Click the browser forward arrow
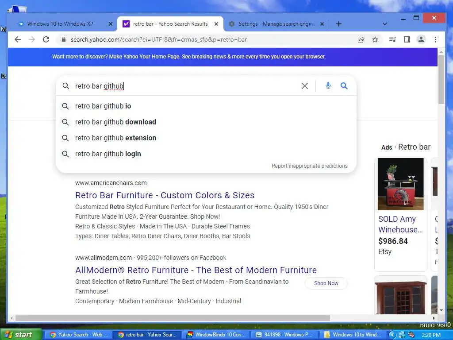453x340 pixels. tap(32, 39)
